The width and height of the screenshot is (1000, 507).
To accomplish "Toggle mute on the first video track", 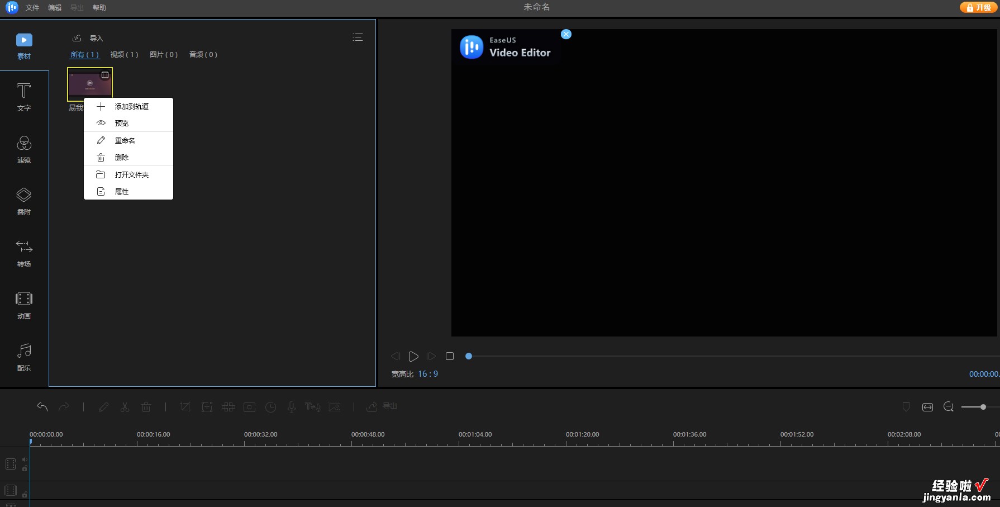I will point(25,459).
